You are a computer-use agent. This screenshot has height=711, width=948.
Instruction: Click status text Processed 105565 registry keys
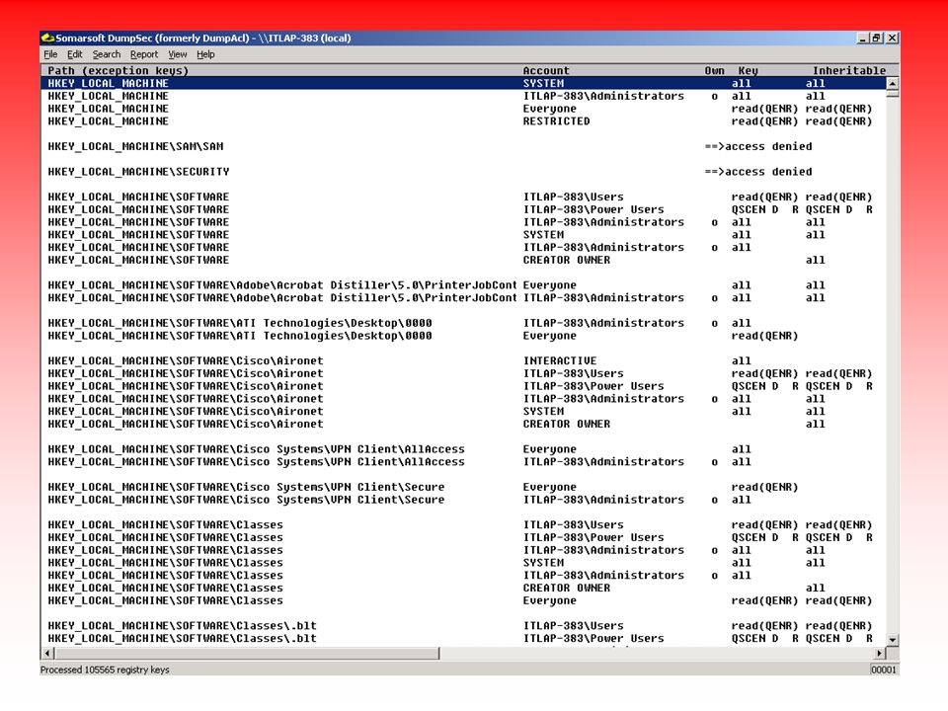point(105,670)
